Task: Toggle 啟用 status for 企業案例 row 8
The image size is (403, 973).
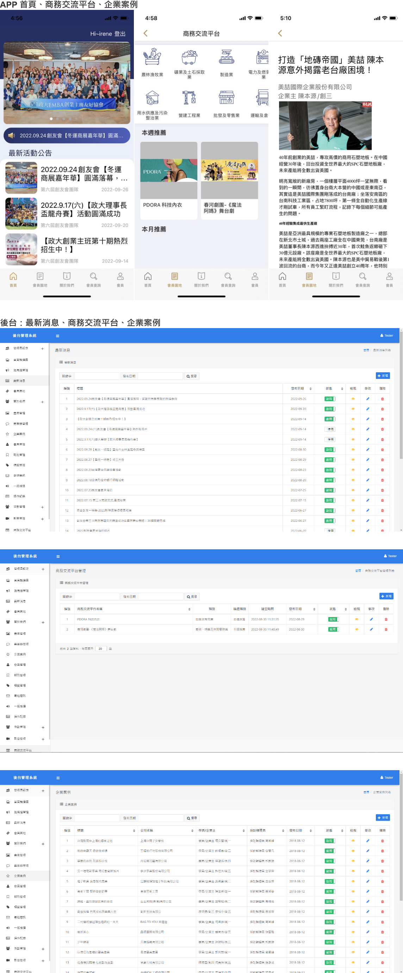Action: tap(330, 912)
